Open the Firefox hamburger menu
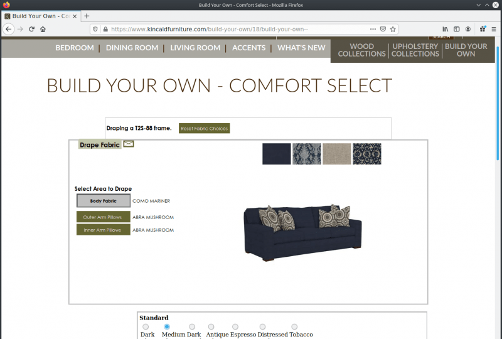Viewport: 502px width, 339px height. (494, 29)
